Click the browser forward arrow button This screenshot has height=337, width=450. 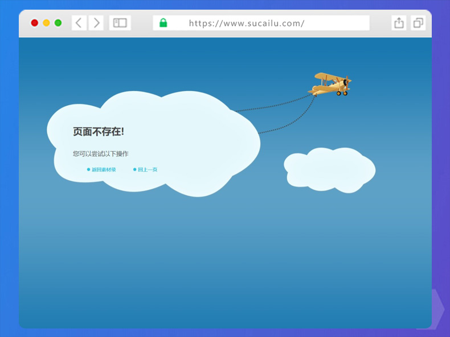pyautogui.click(x=96, y=23)
